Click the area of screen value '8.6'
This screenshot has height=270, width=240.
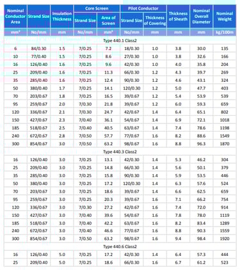108,56
